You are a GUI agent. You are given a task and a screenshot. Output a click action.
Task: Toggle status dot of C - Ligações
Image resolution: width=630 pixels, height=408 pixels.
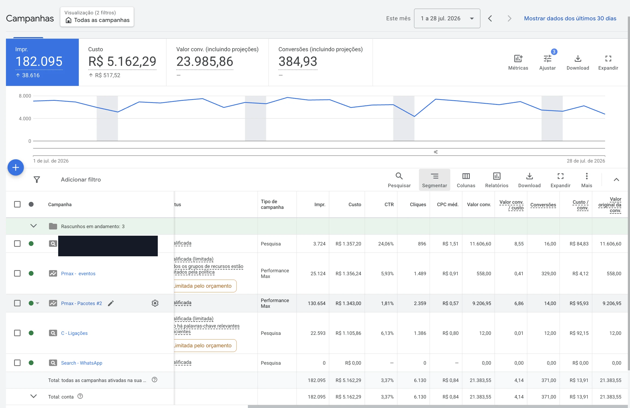[x=31, y=333]
